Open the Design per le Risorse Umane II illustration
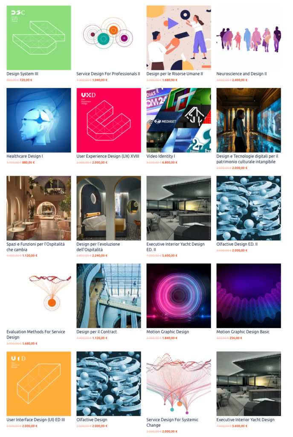The width and height of the screenshot is (293, 437). coord(179,38)
